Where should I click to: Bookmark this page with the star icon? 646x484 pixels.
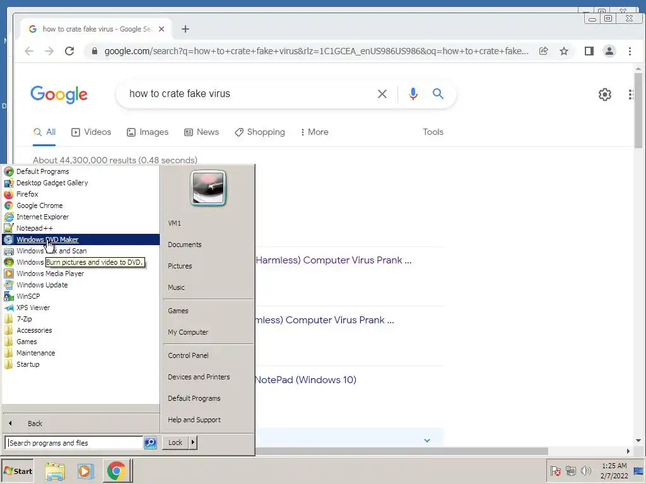(x=564, y=51)
